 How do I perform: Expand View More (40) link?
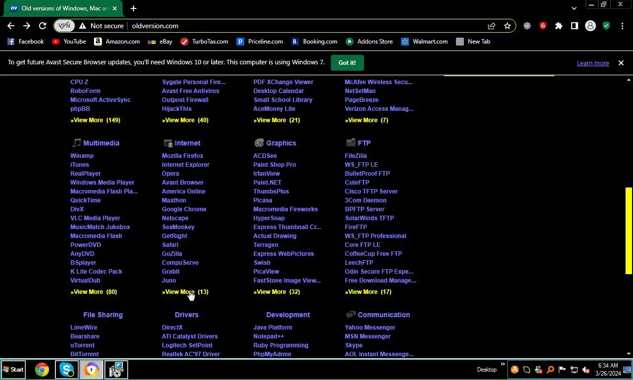coord(185,120)
